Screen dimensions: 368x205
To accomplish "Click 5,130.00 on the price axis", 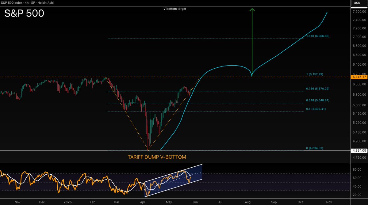I will (x=359, y=132).
